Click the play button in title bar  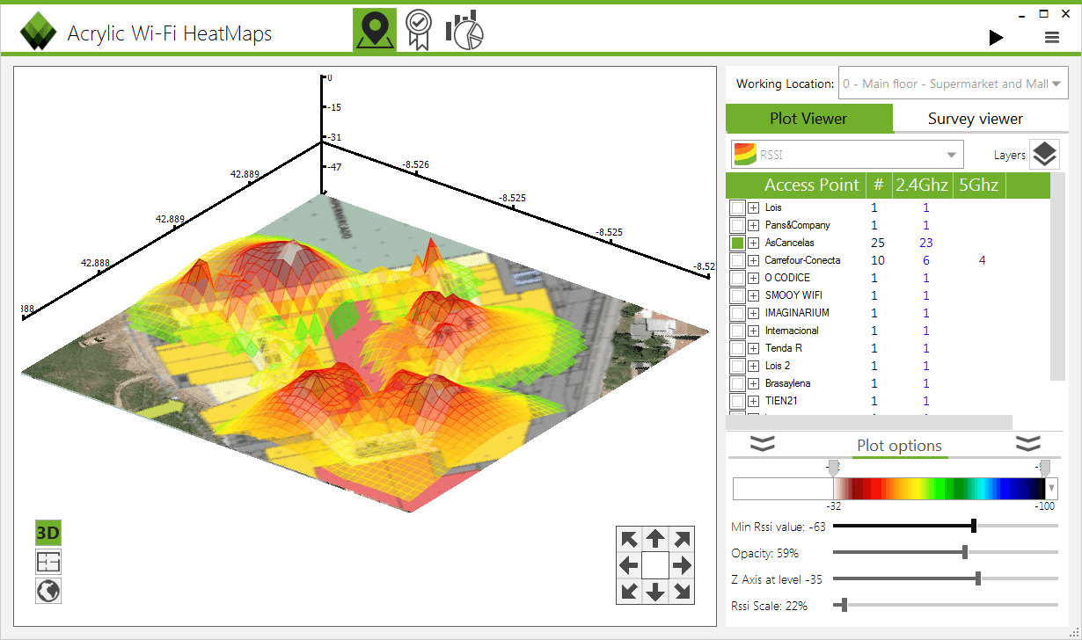996,37
